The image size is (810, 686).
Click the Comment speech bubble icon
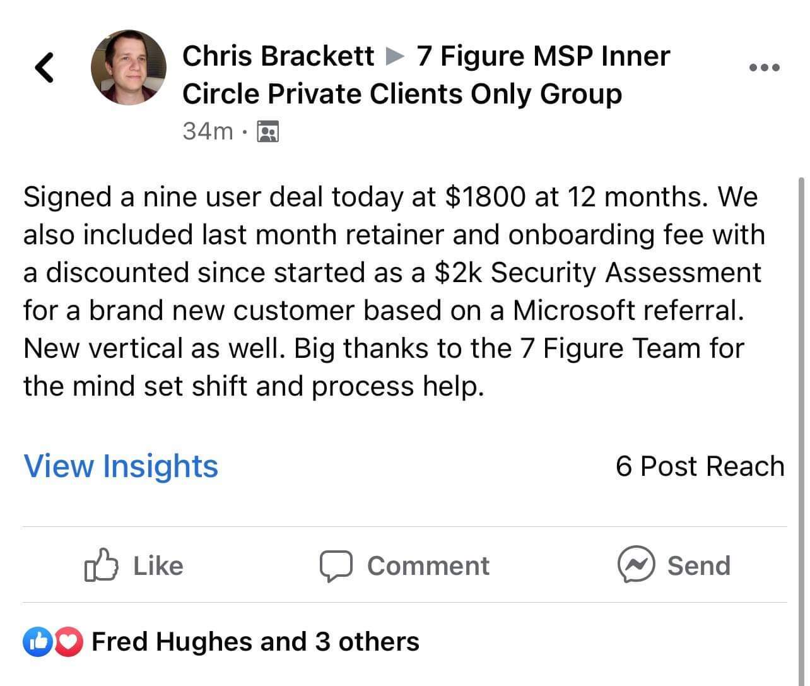[336, 565]
